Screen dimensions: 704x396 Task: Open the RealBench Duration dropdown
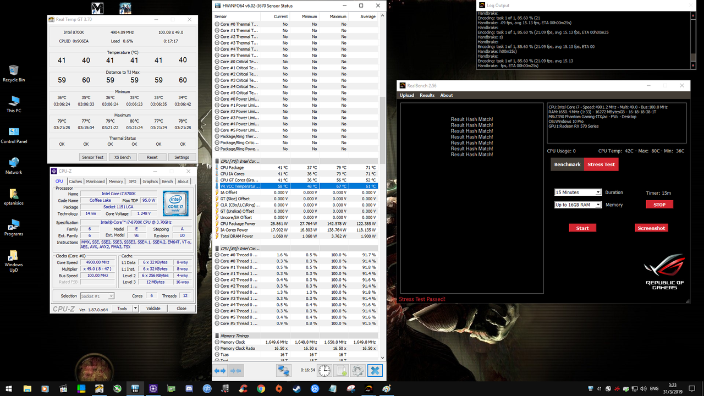(x=578, y=193)
